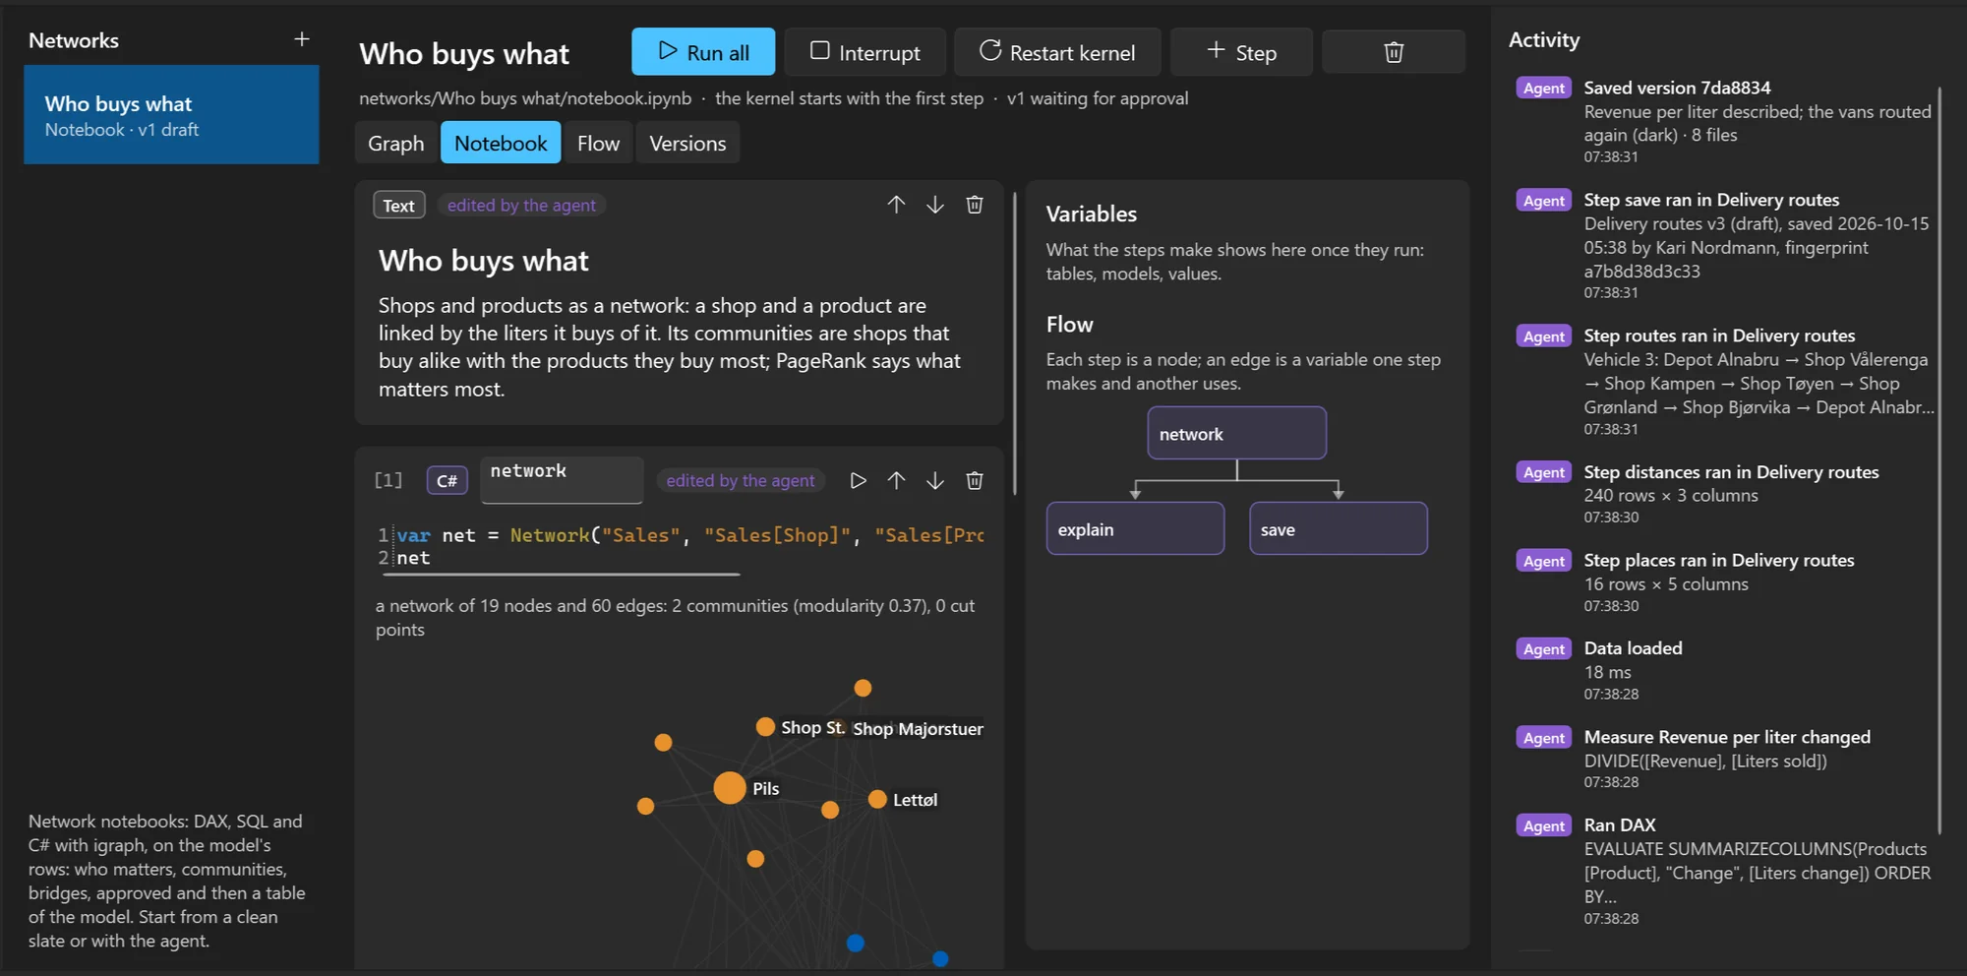This screenshot has width=1967, height=976.
Task: Click the cell index [1] label
Action: 388,480
